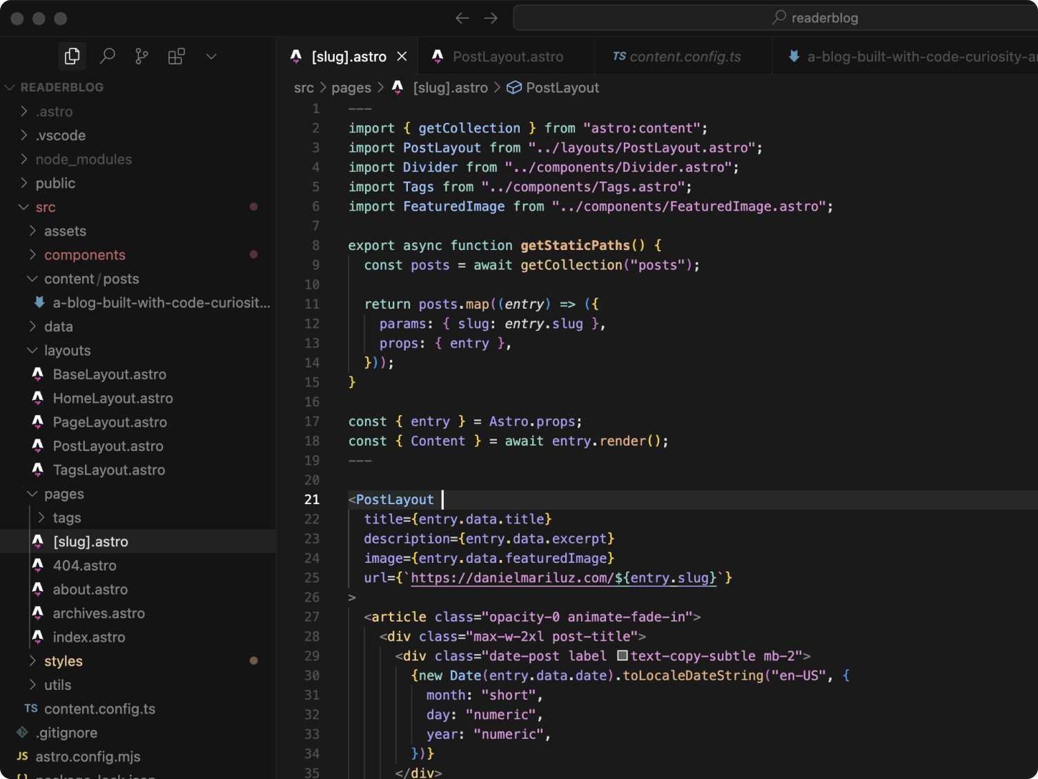Image resolution: width=1038 pixels, height=779 pixels.
Task: Click the TS icon beside content.config.ts in tree
Action: [31, 709]
